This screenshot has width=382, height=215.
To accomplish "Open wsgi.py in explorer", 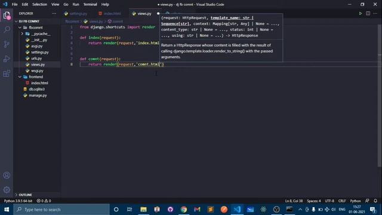I will click(37, 70).
